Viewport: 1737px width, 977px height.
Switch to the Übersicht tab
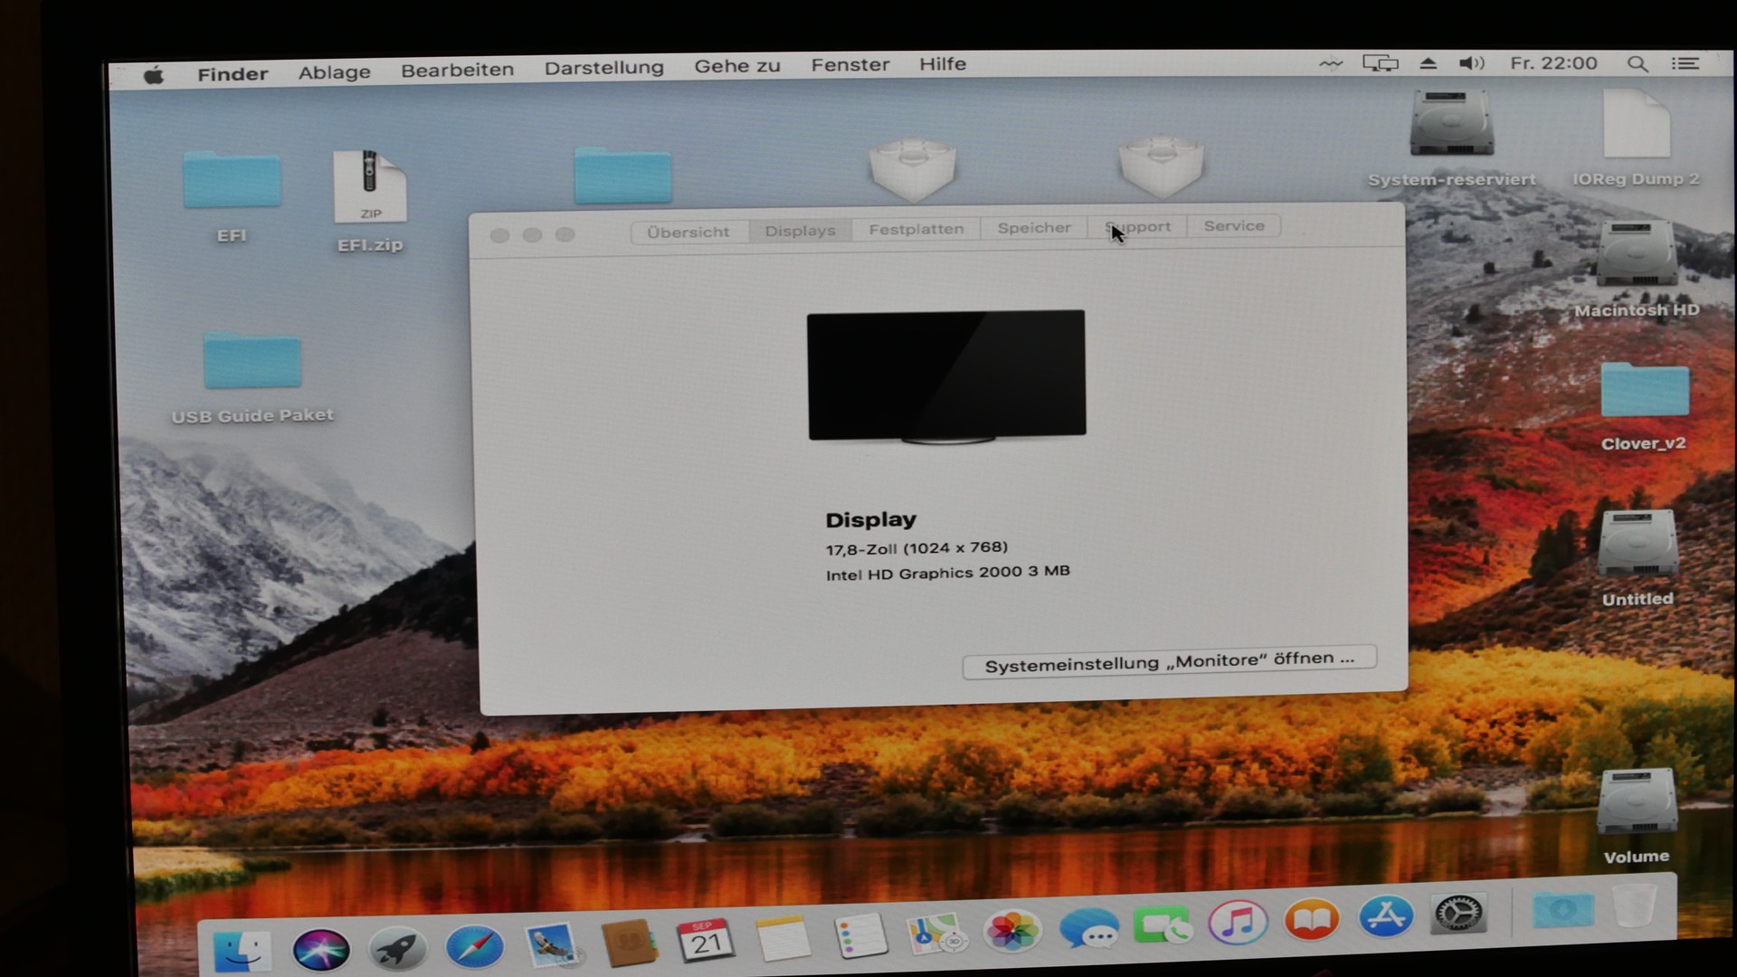688,232
